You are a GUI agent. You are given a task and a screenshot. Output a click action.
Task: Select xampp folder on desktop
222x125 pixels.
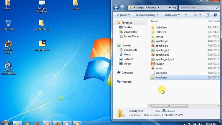pyautogui.click(x=76, y=5)
